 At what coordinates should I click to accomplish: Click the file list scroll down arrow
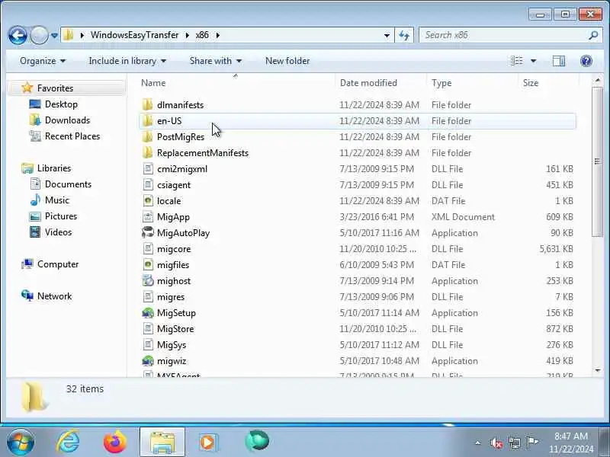click(598, 371)
